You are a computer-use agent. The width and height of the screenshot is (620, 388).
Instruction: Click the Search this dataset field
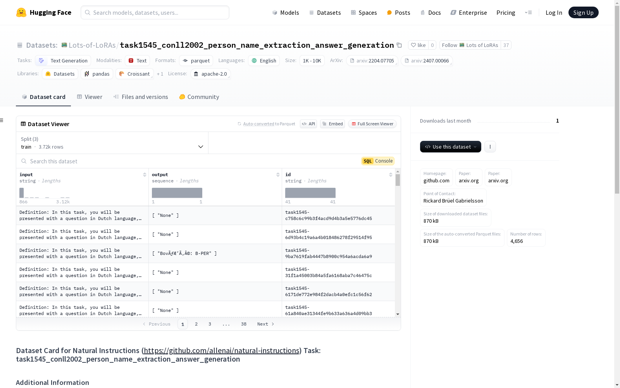190,161
